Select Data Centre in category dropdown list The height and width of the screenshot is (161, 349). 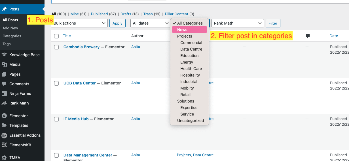191,49
